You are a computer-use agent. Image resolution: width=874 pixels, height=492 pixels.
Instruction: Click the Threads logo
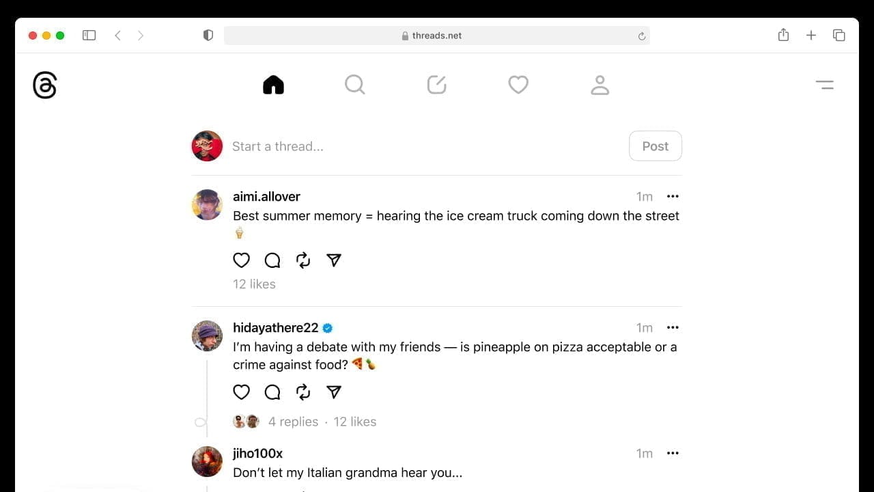(x=44, y=85)
